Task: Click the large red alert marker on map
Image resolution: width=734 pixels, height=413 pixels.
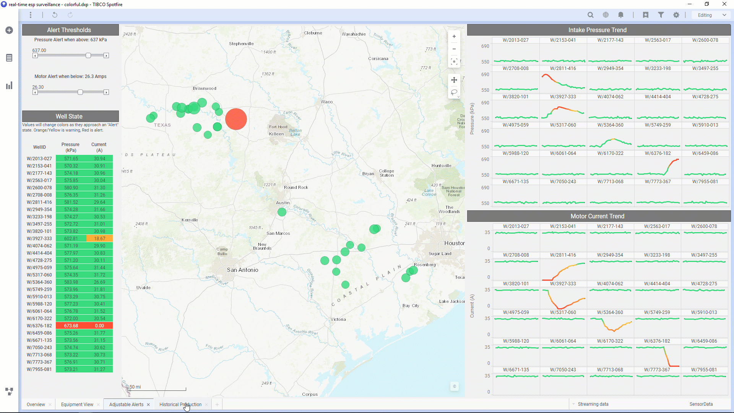Action: (x=236, y=119)
